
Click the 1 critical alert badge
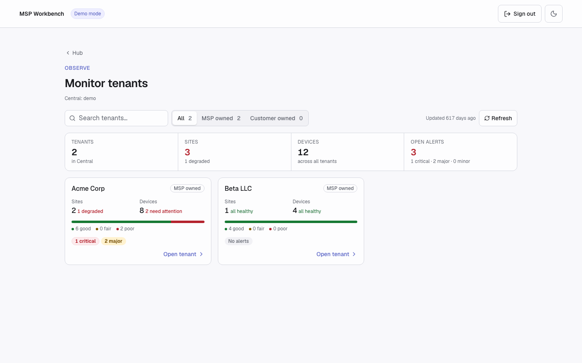[85, 241]
